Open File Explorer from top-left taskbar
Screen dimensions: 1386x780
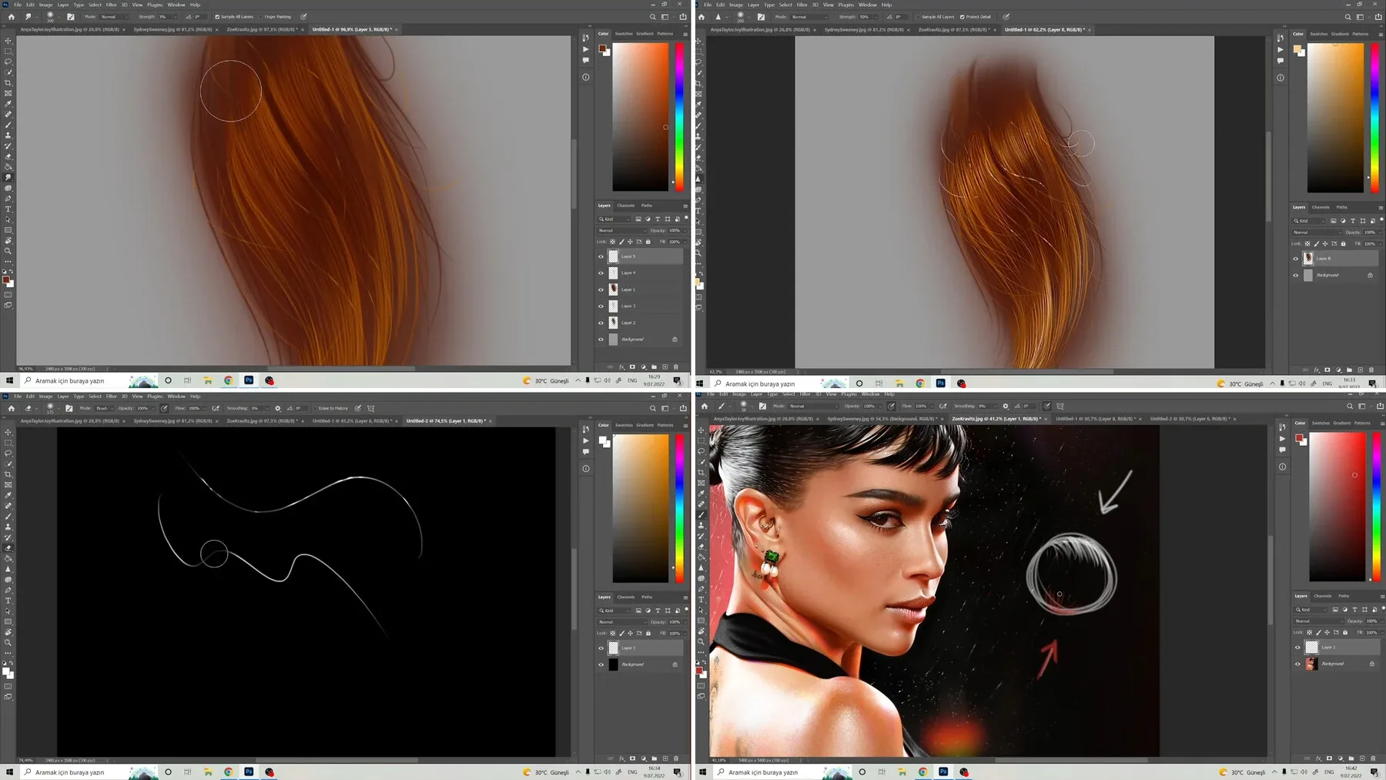click(208, 380)
